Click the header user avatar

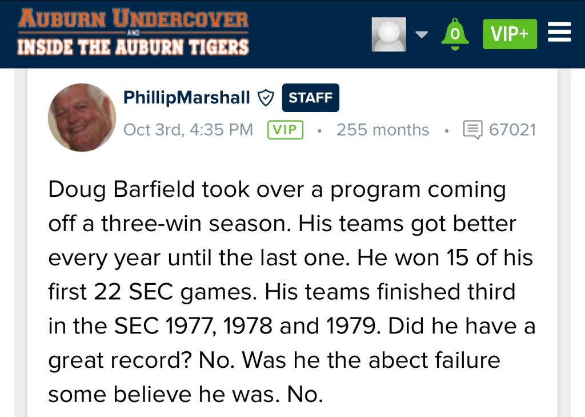tap(389, 34)
